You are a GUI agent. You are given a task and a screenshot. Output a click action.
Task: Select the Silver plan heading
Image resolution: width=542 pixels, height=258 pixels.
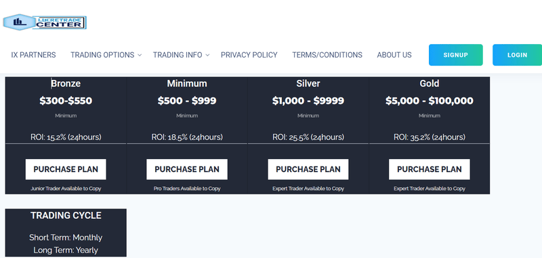(x=308, y=83)
